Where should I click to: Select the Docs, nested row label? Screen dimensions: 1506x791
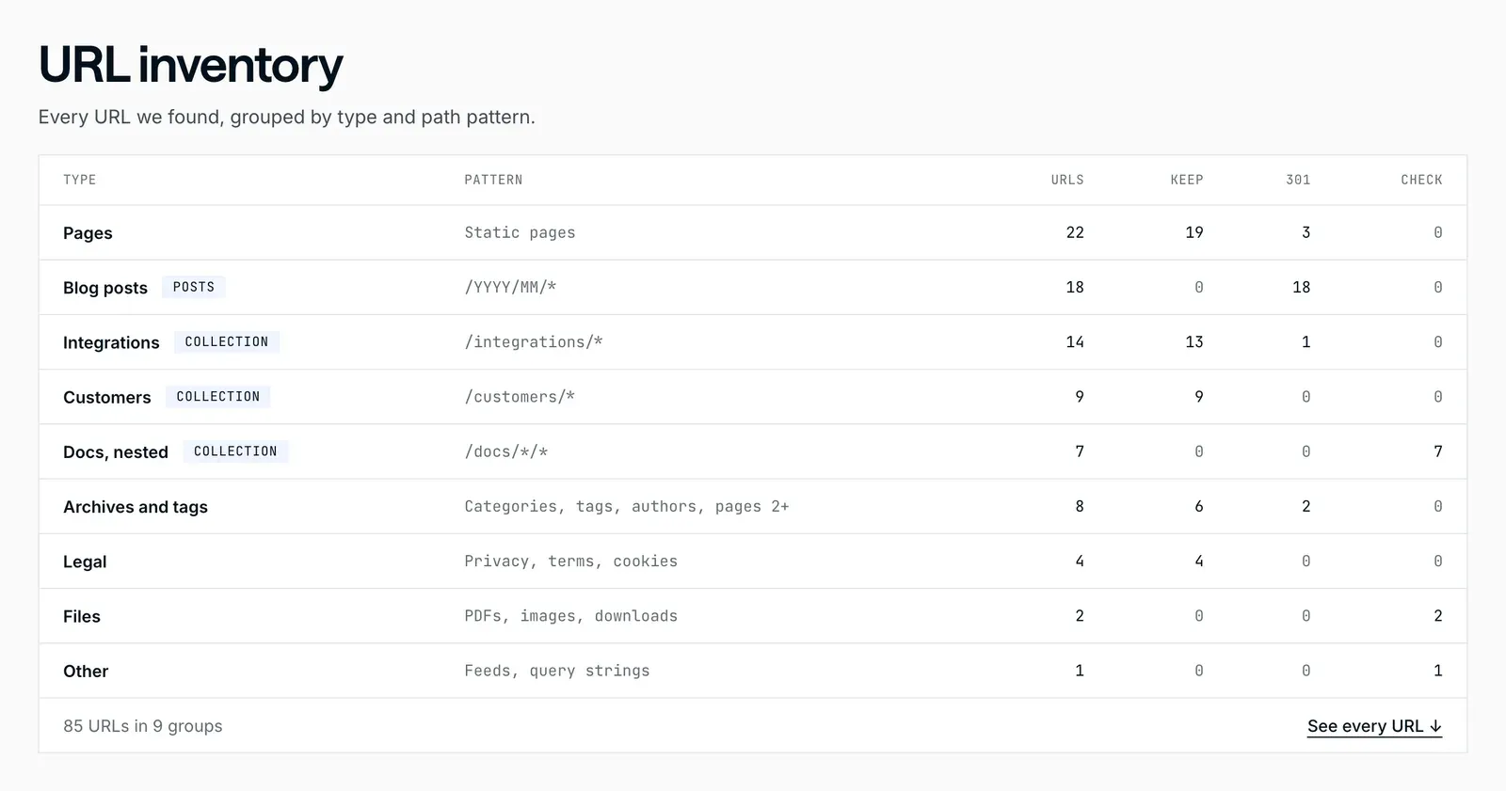coord(116,452)
